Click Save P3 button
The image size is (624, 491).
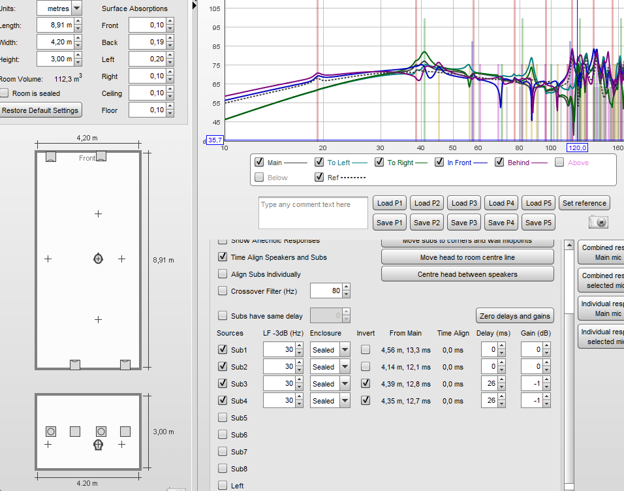point(464,223)
